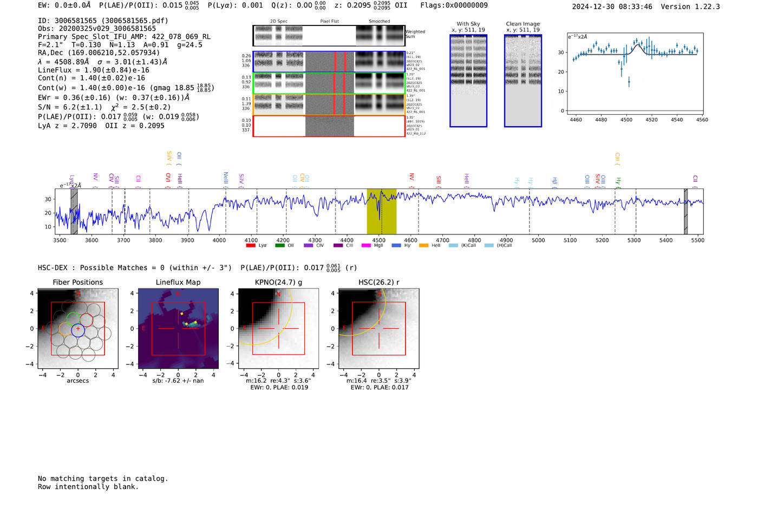This screenshot has height=516, width=758.
Task: Click the 'No matching targets in catalog.' text
Action: (103, 479)
